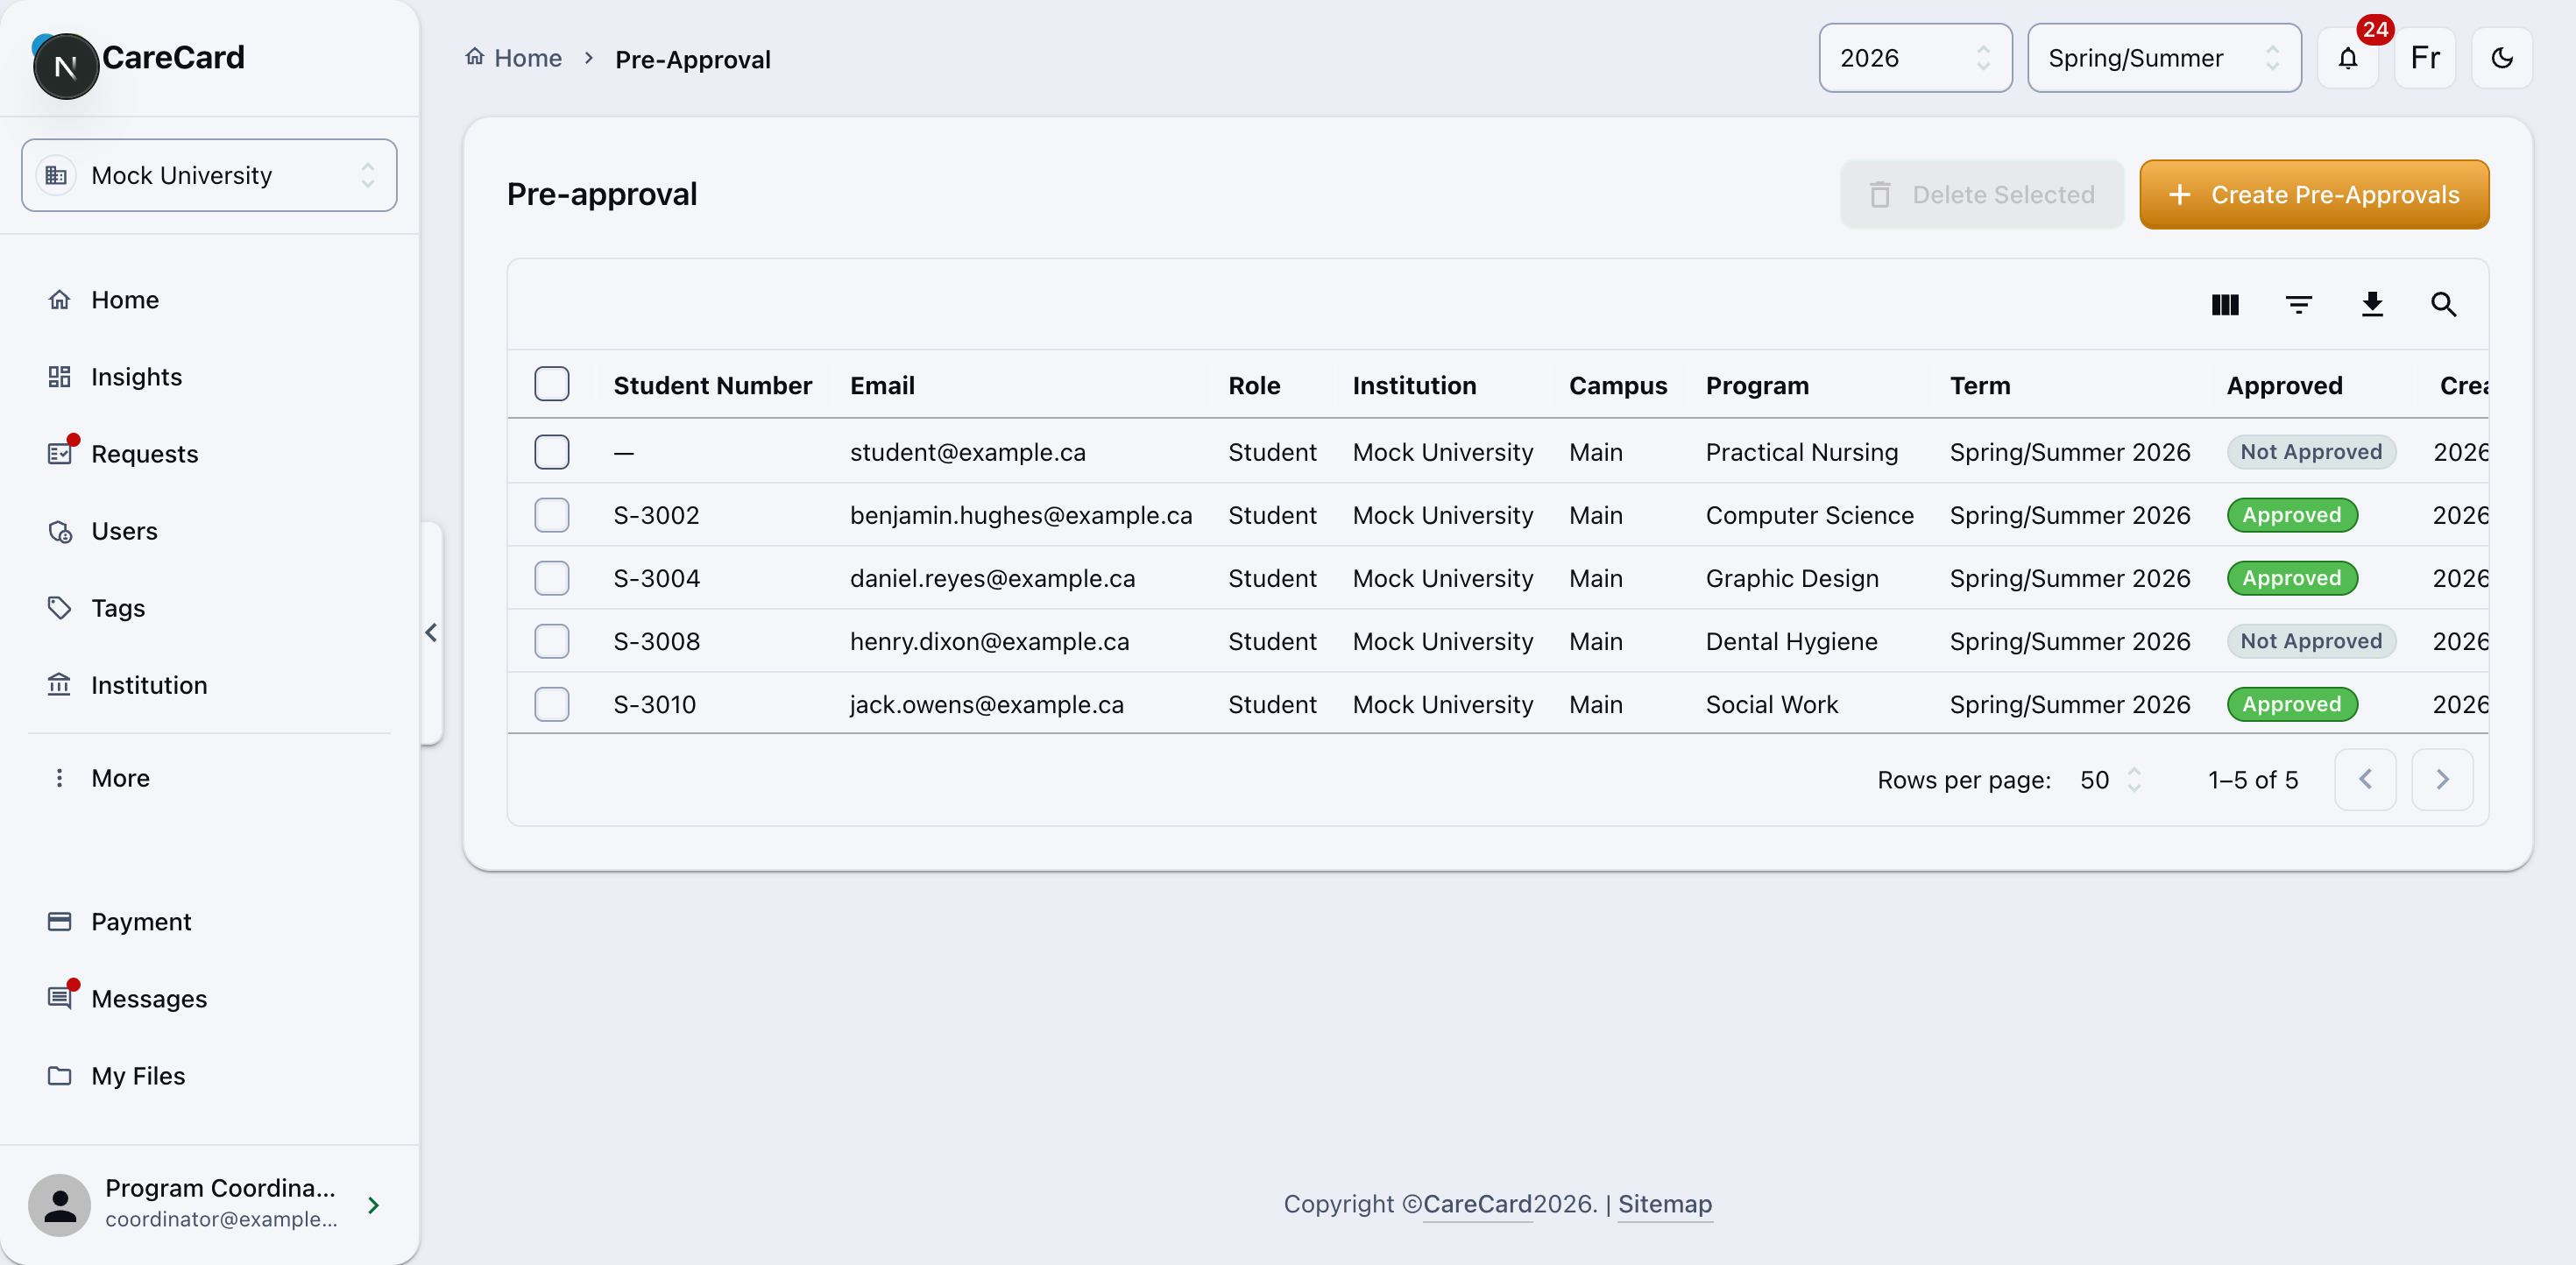Download the pre-approval table data

coord(2371,304)
